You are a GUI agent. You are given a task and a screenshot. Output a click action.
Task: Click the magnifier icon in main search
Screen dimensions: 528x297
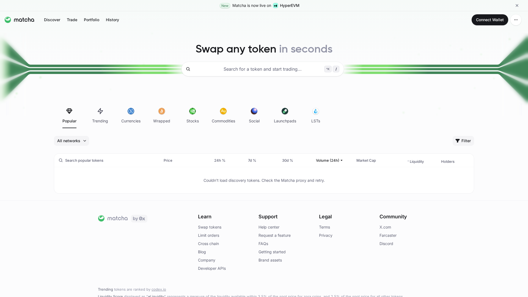[188, 69]
